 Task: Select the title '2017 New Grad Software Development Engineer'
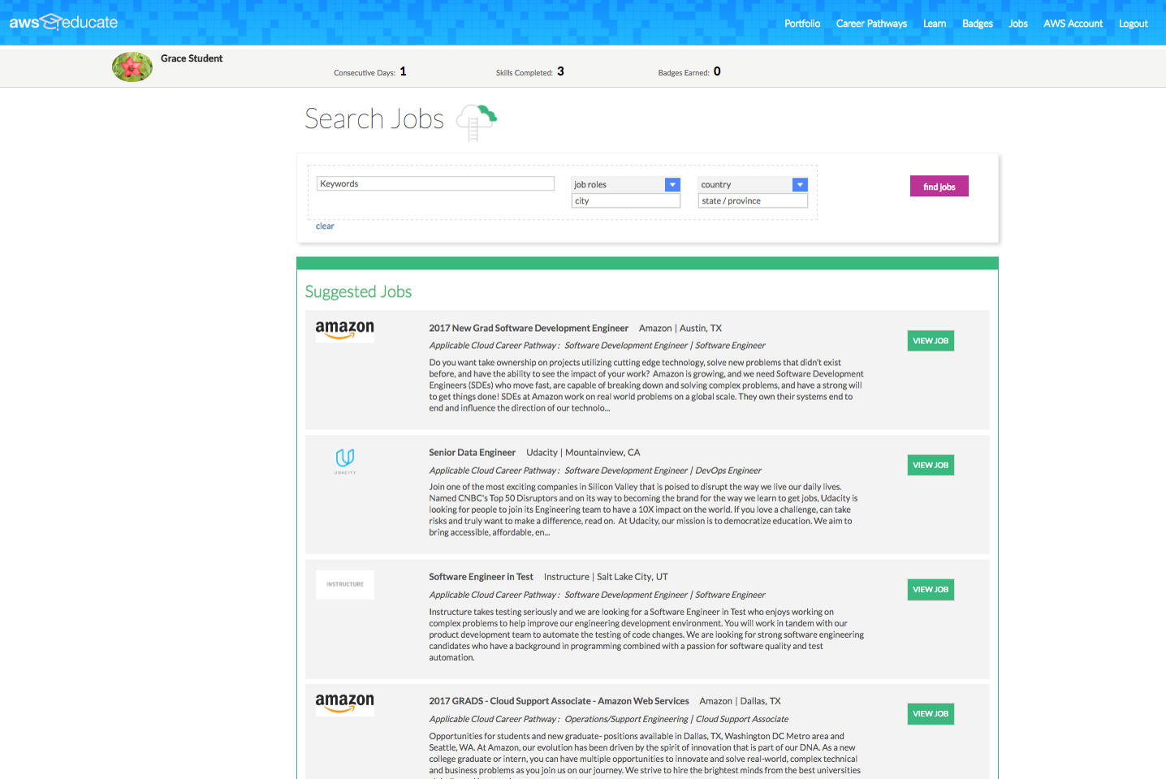tap(529, 329)
